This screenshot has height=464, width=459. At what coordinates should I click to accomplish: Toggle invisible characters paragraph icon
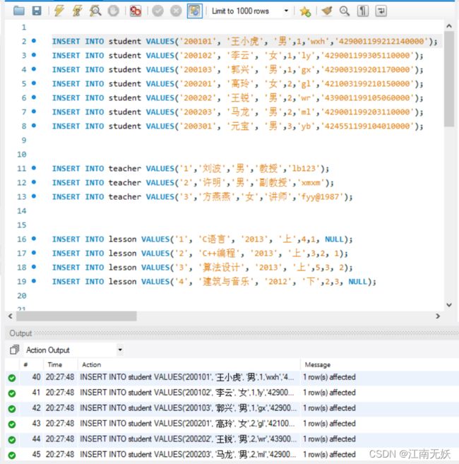pos(362,11)
